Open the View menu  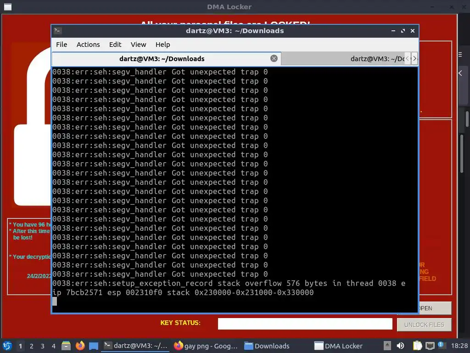pyautogui.click(x=138, y=45)
